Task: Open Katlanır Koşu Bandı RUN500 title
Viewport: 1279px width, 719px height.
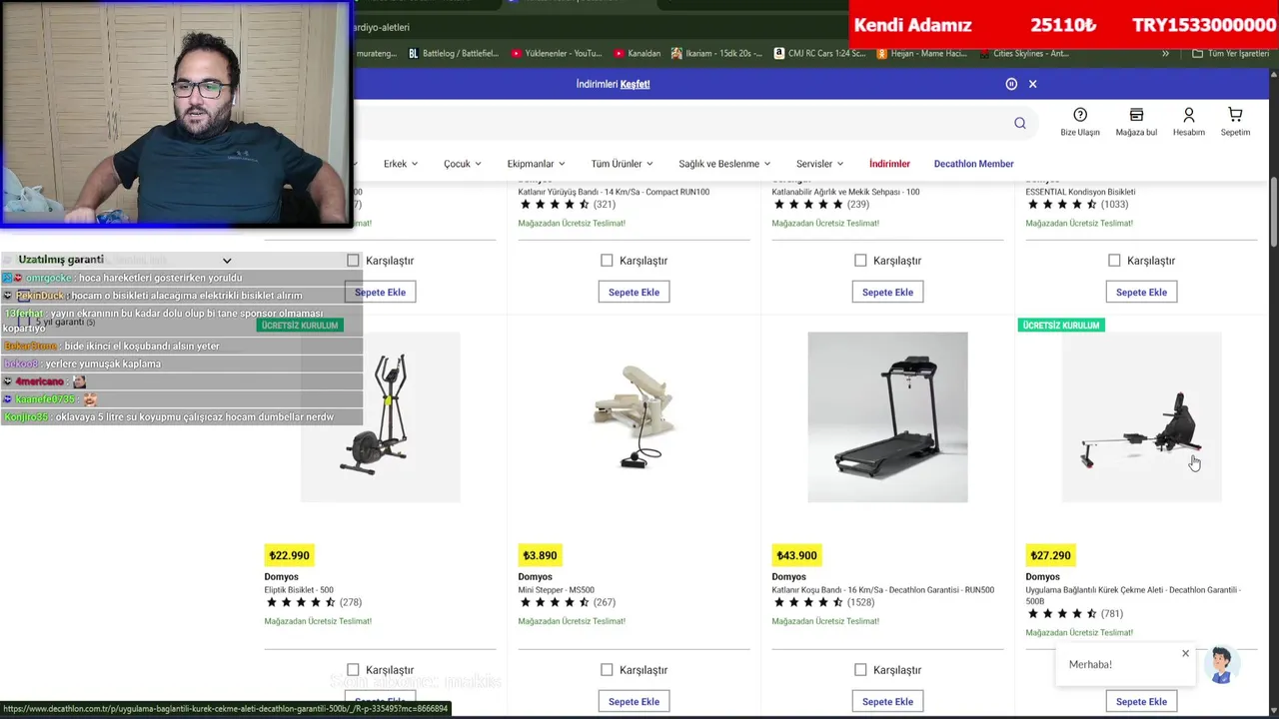Action: [x=883, y=590]
